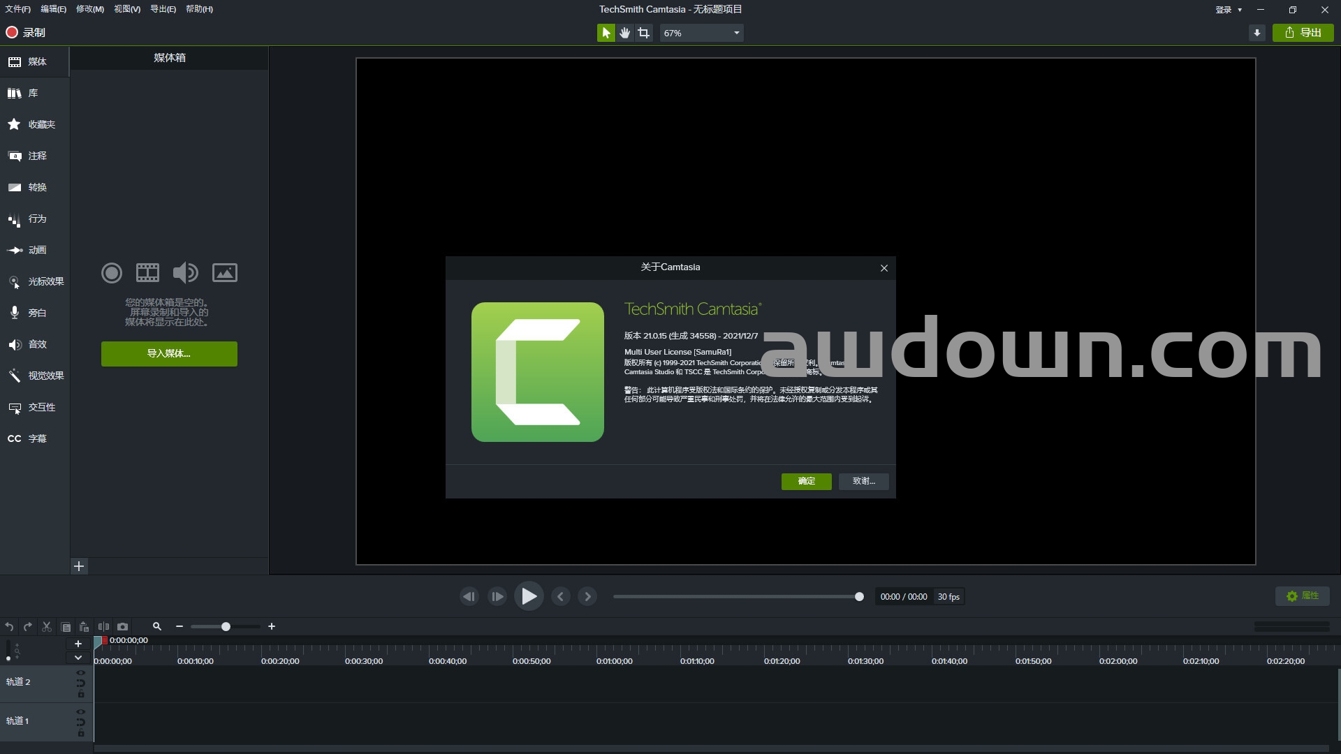Click 确定 in the About Camtasia dialog

(x=806, y=481)
